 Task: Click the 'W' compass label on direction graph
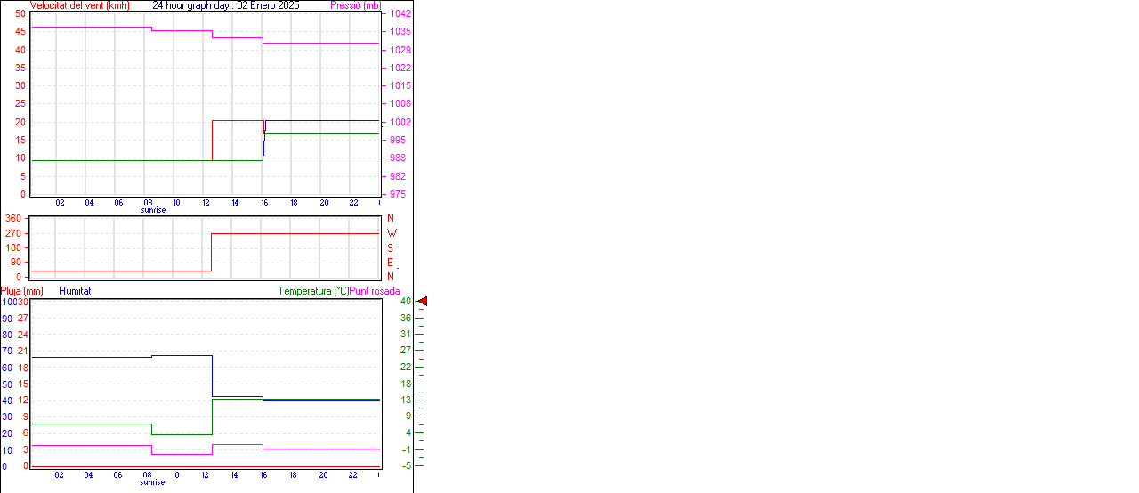coord(392,233)
